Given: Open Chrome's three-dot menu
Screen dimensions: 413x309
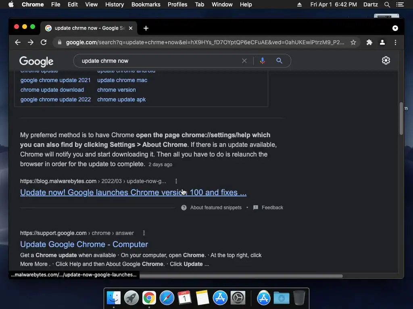Looking at the screenshot, I should (x=395, y=42).
